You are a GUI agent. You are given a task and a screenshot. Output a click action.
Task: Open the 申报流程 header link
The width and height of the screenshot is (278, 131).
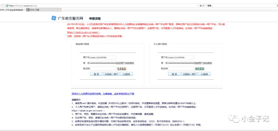(95, 19)
